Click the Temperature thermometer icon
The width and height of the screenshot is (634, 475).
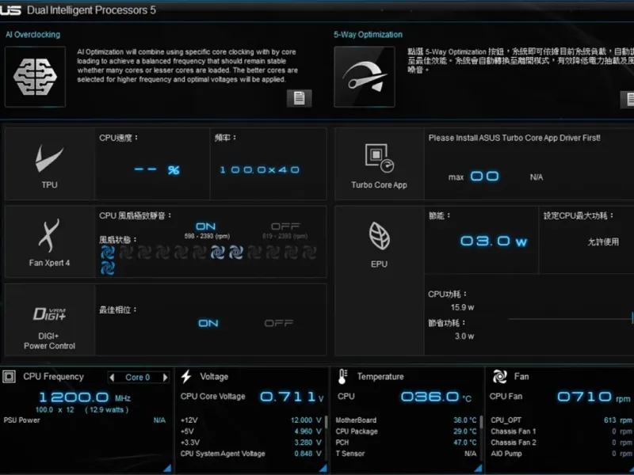[342, 377]
